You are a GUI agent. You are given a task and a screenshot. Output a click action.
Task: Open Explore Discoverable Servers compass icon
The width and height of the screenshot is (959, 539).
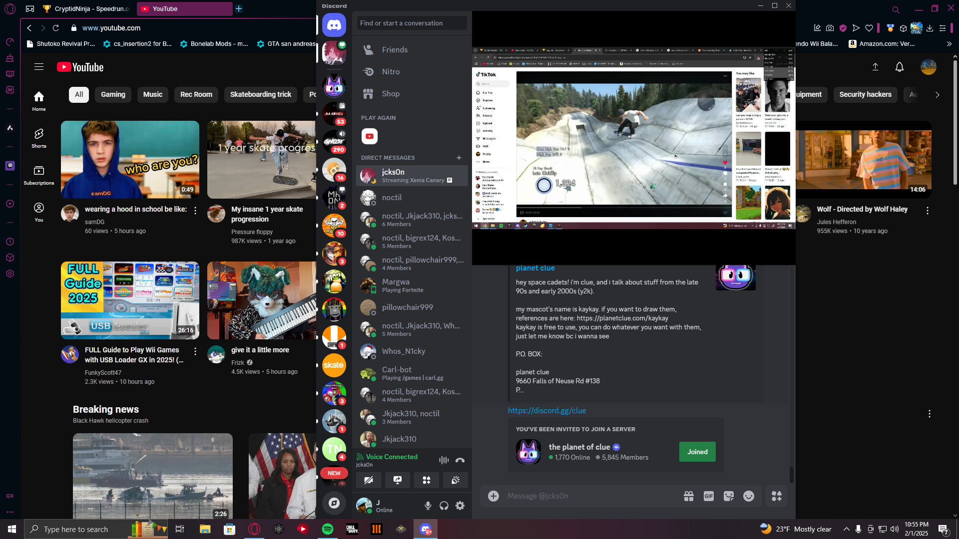coord(334,503)
